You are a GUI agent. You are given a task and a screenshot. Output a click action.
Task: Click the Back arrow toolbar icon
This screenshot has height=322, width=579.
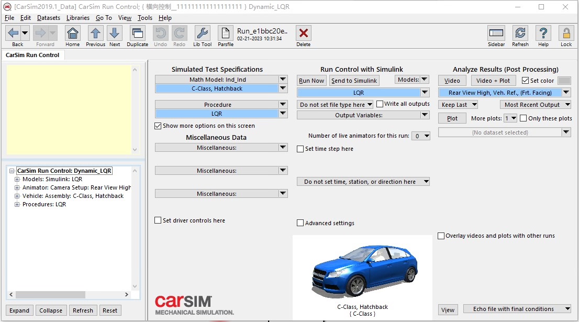click(13, 33)
